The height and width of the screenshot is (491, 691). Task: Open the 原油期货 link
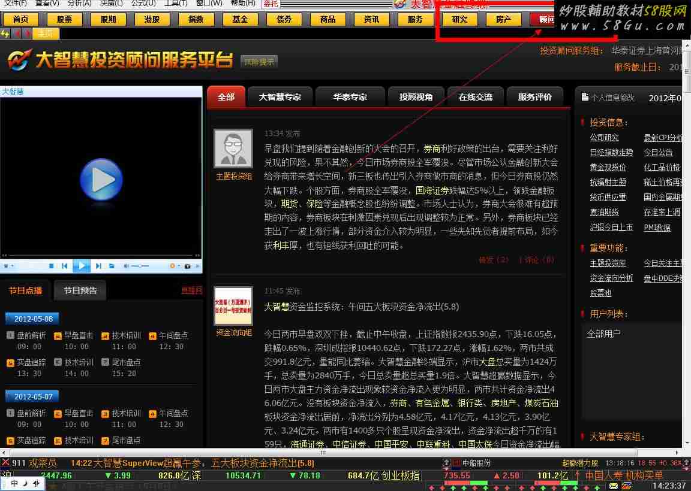click(604, 213)
